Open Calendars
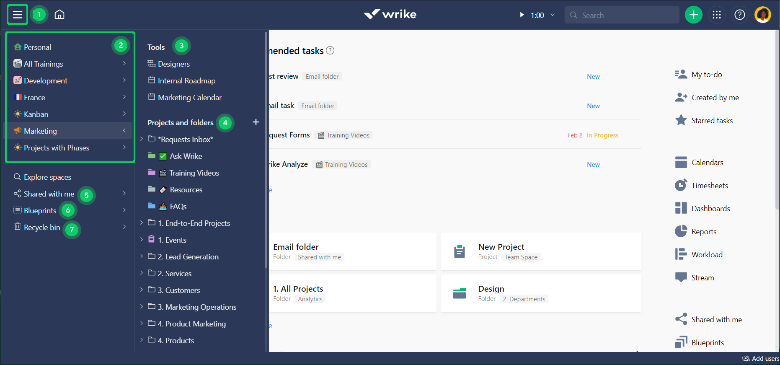The image size is (780, 365). coord(699,162)
